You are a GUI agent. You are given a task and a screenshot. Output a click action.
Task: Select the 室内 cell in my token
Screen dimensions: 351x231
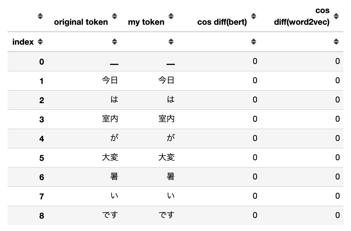[x=166, y=119]
